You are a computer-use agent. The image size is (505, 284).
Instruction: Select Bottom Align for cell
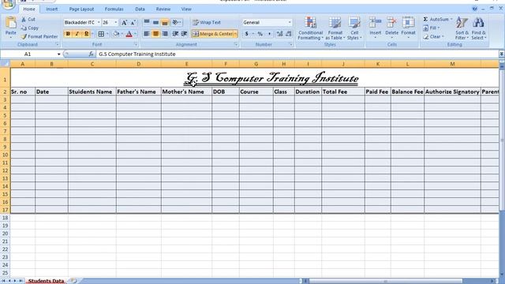[165, 23]
